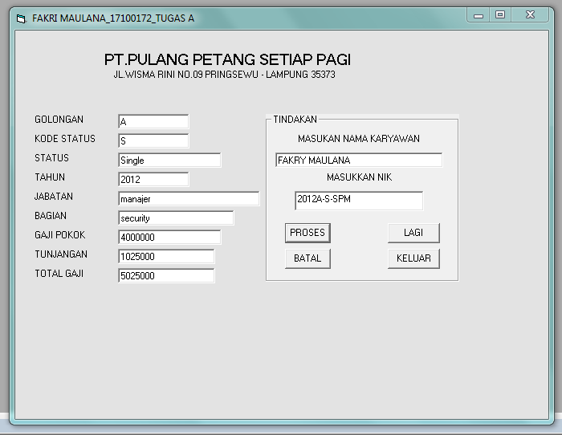Click the JABATAN label
562x435 pixels.
(54, 197)
